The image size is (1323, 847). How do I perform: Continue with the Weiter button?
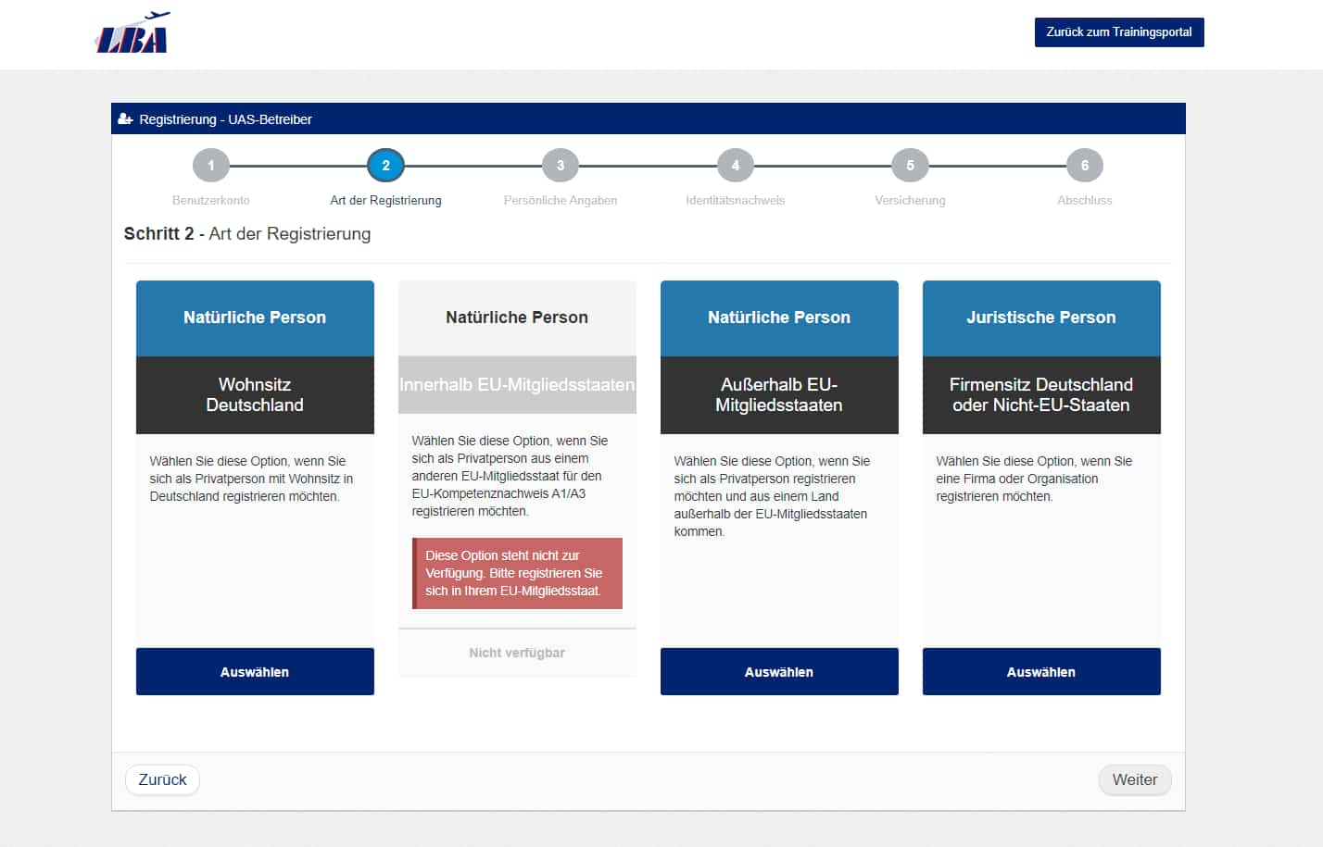pyautogui.click(x=1135, y=779)
